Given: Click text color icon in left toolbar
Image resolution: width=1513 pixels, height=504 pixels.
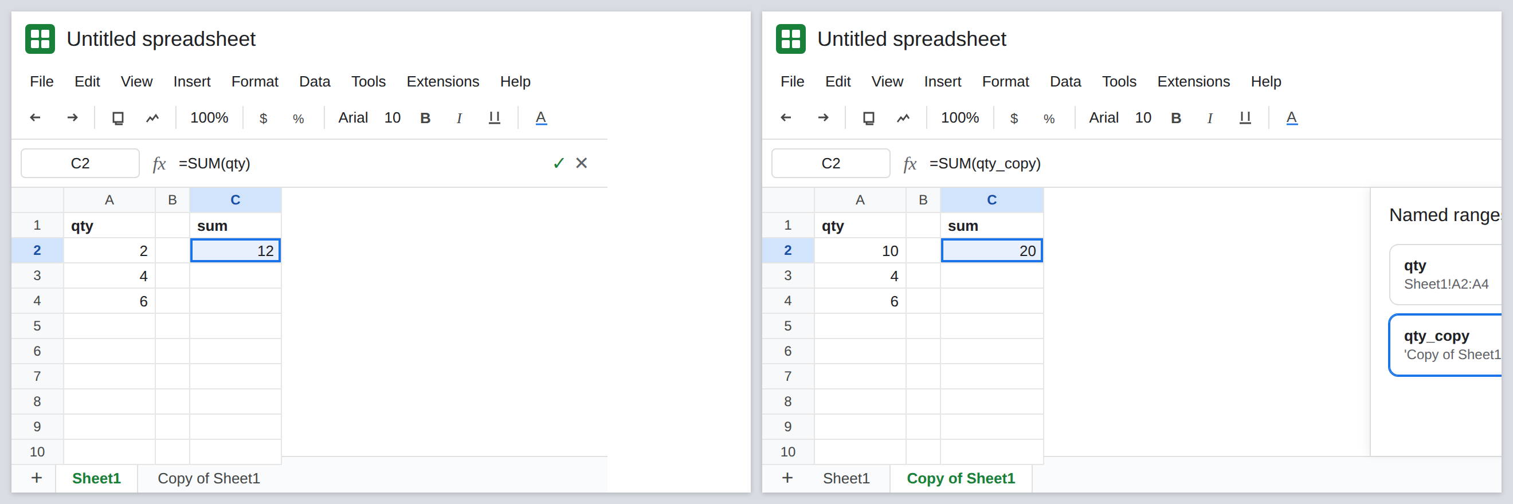Looking at the screenshot, I should [541, 118].
